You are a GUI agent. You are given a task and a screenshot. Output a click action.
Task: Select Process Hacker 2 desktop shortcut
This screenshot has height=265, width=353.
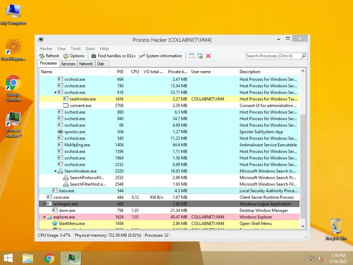coord(13,124)
